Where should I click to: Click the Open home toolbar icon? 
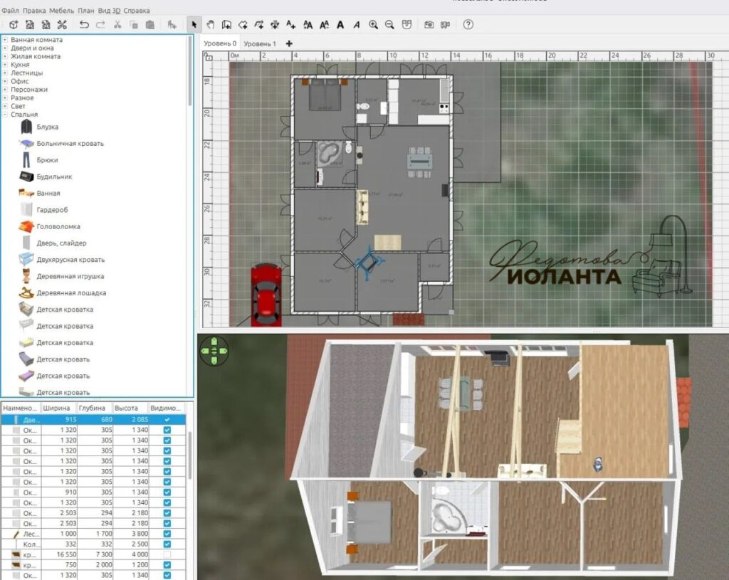tap(30, 25)
